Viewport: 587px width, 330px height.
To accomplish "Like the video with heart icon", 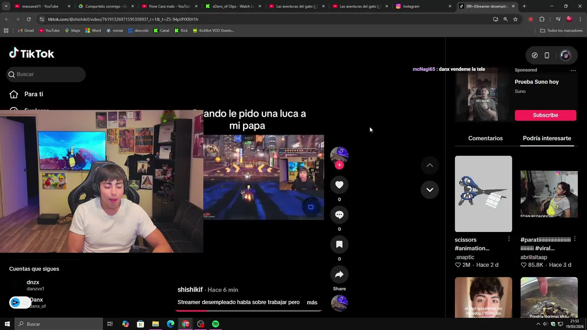I will pos(339,185).
